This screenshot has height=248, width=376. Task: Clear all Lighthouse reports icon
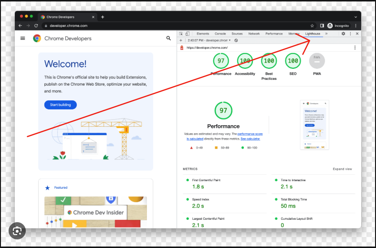pyautogui.click(x=236, y=40)
